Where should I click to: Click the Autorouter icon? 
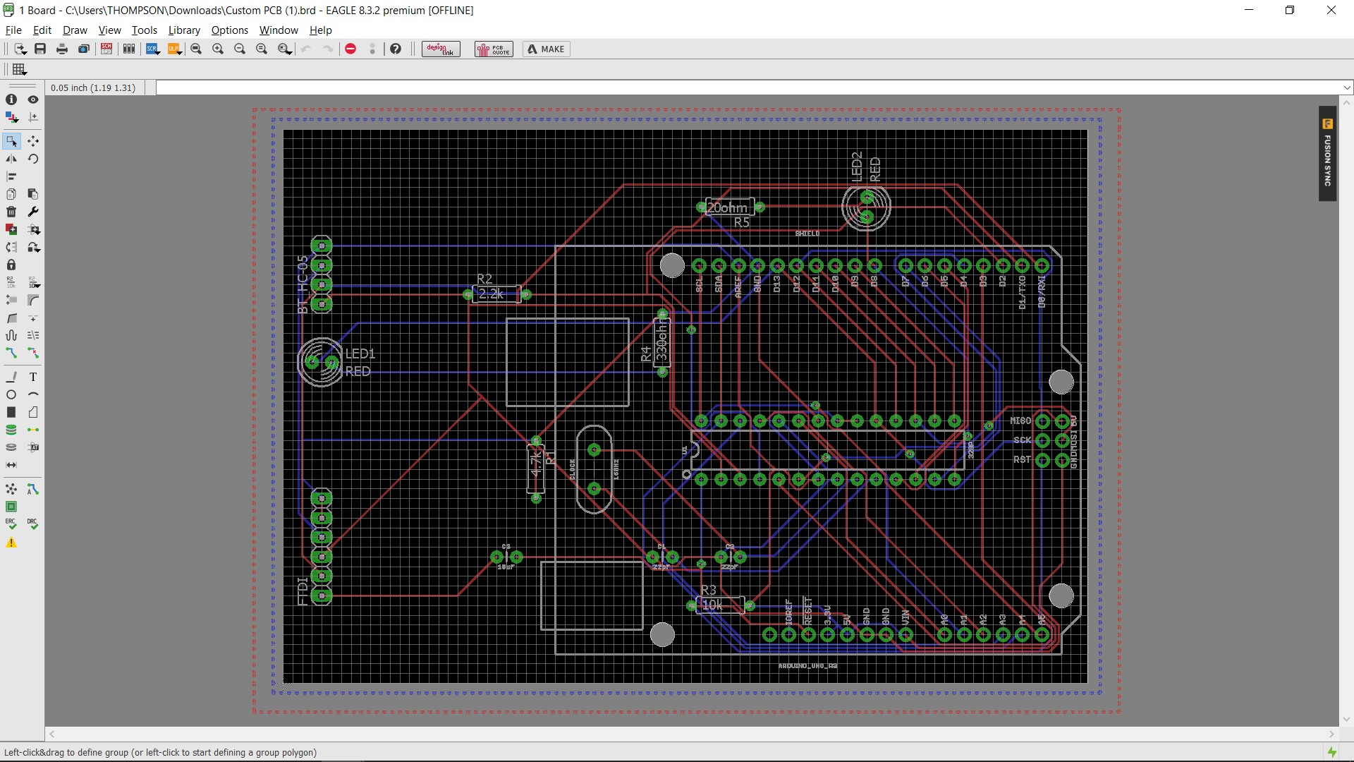click(x=33, y=489)
